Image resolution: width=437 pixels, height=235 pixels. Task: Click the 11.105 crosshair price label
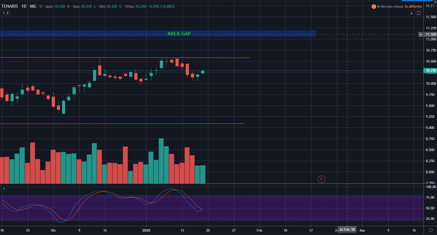(431, 34)
